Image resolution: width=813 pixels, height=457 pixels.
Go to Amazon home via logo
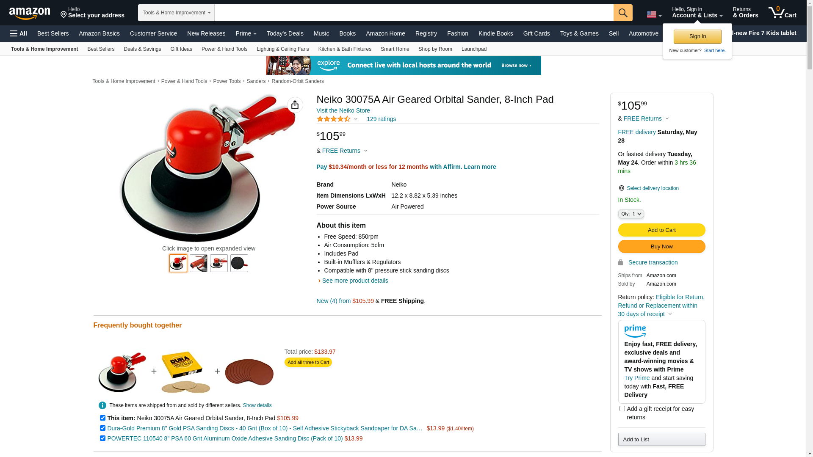point(30,13)
